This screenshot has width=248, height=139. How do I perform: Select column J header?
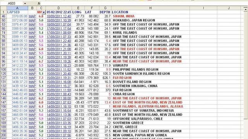pyautogui.click(x=229, y=8)
